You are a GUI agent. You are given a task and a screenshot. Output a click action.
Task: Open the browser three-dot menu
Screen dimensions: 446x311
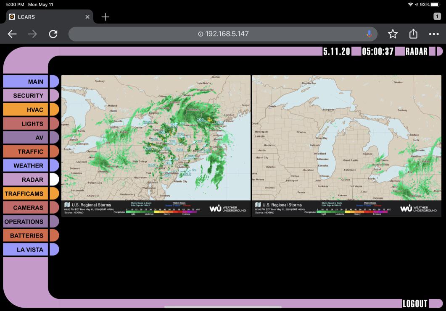[434, 34]
